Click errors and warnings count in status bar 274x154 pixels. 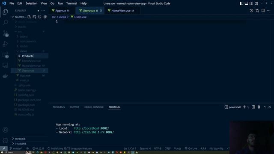coord(38,148)
